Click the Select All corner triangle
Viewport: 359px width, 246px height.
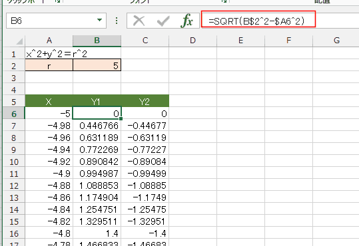point(19,41)
